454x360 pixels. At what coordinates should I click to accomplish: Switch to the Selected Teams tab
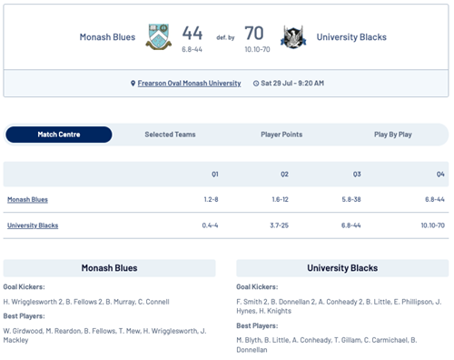(x=170, y=135)
